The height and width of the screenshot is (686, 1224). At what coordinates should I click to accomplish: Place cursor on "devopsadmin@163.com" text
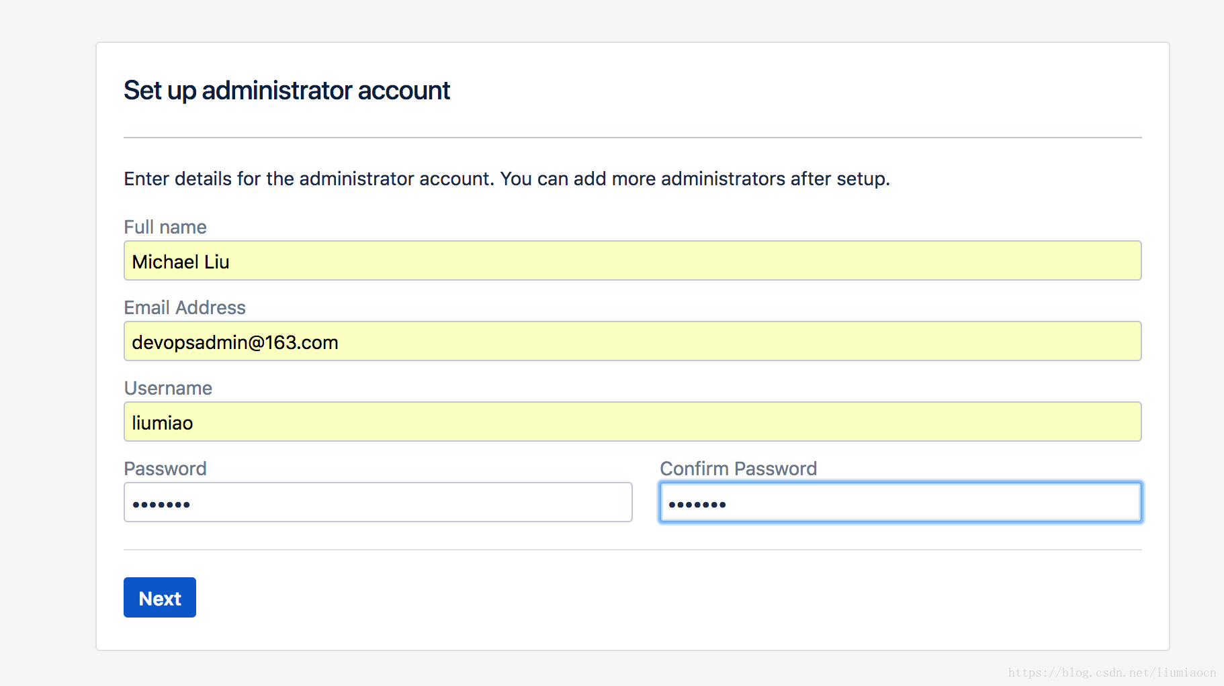[x=235, y=342]
